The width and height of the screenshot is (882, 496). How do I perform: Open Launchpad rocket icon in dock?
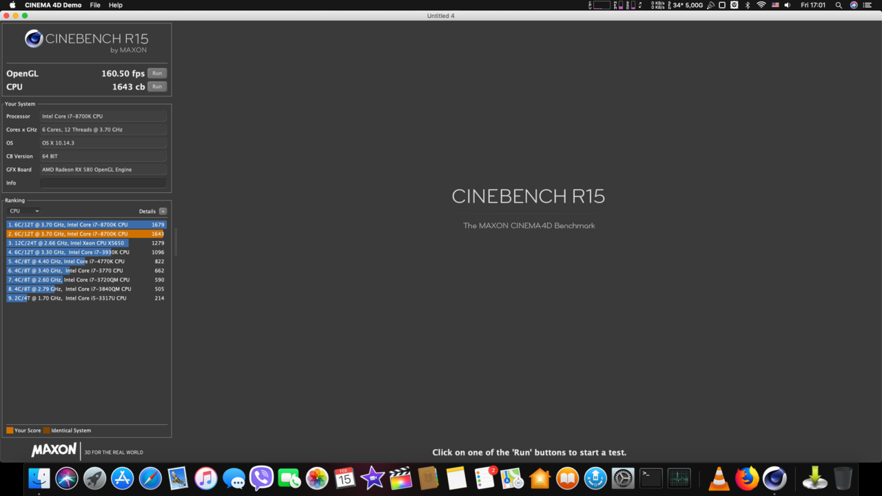click(95, 478)
